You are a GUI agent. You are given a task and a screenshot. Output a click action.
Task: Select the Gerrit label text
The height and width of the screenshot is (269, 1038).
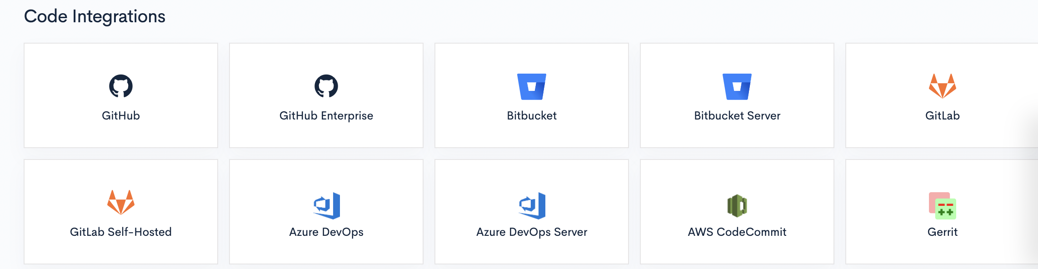[943, 232]
